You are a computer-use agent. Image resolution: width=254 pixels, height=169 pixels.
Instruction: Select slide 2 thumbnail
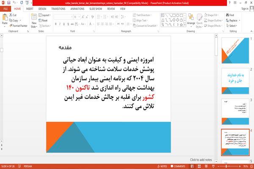[235, 81]
